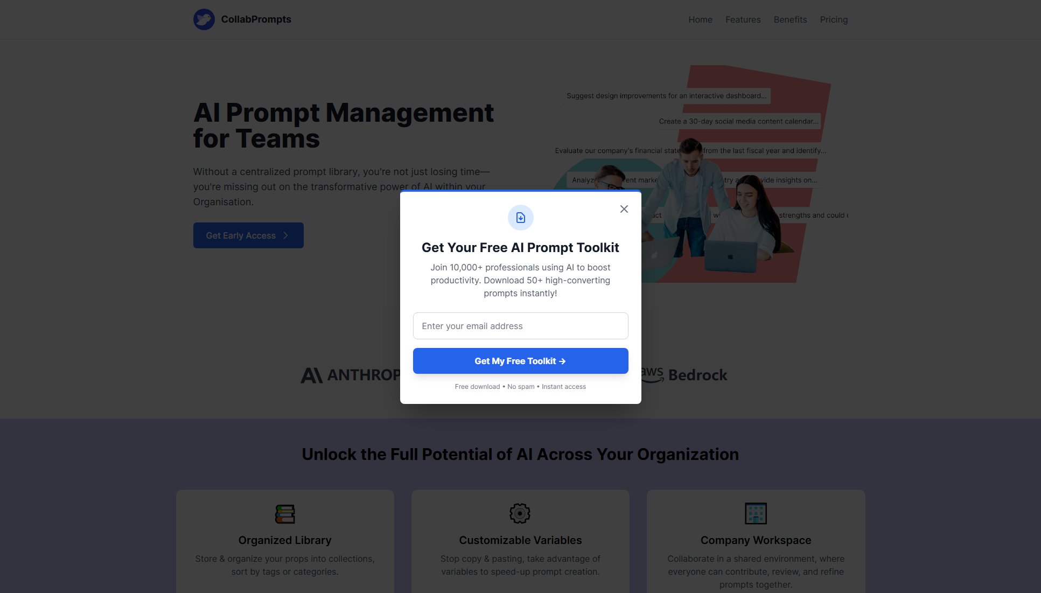
Task: Click the Get Early Access button
Action: (x=248, y=235)
